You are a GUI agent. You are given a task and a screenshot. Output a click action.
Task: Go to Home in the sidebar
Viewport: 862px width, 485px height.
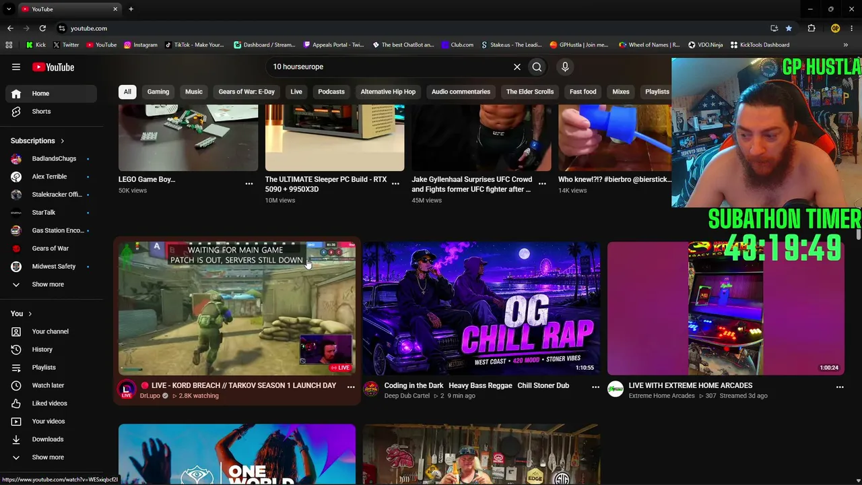point(51,94)
